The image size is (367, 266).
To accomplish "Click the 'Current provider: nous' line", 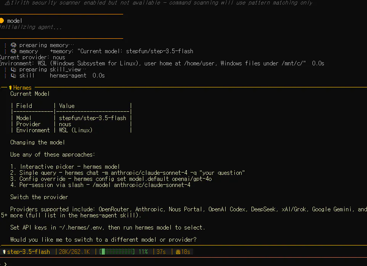I will (x=32, y=57).
